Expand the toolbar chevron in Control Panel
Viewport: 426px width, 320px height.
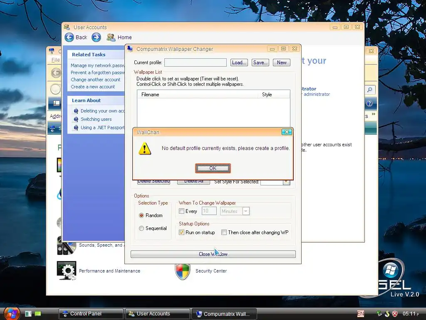pos(374,114)
